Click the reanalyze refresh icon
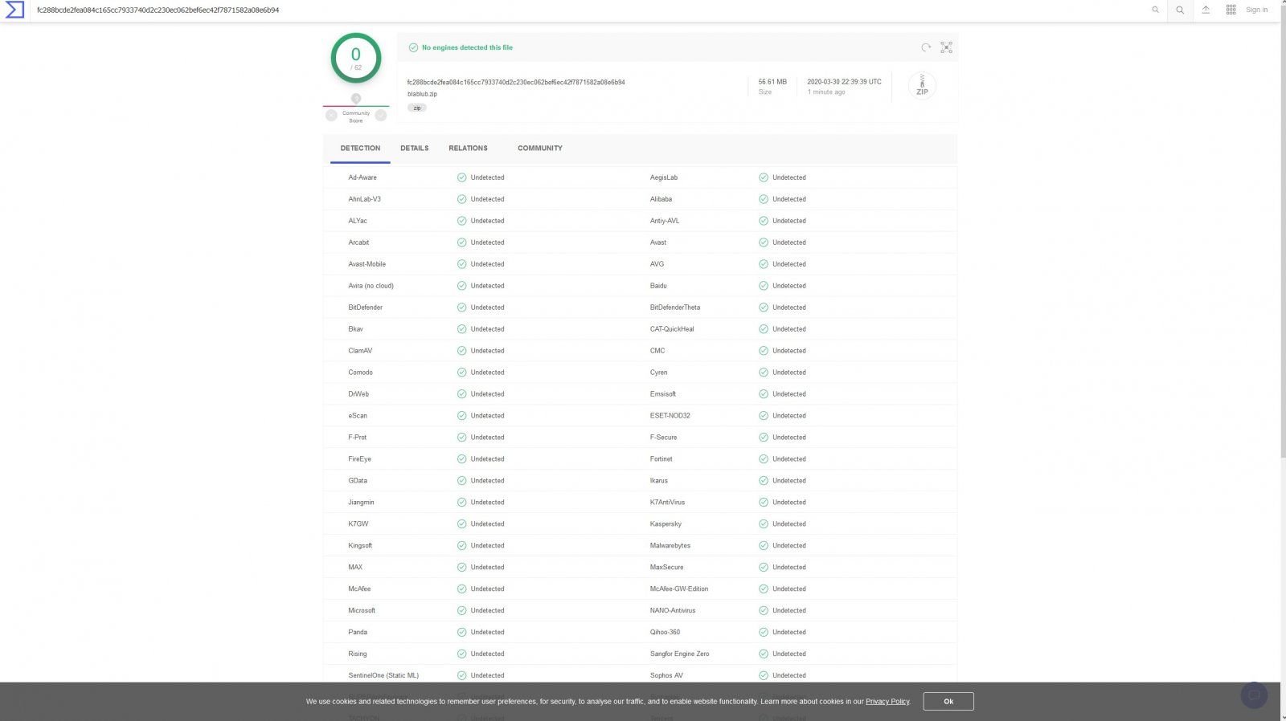Screen dimensions: 1286x721 tap(926, 47)
